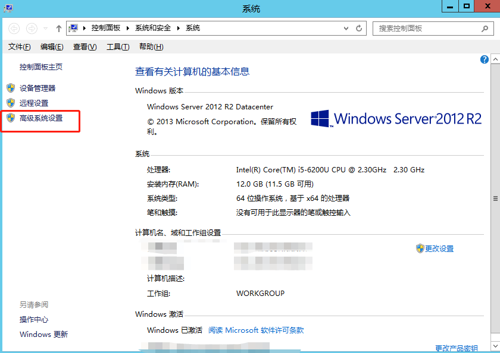This screenshot has height=353, width=500.
Task: Open the 工具(T) menu
Action: click(x=118, y=47)
